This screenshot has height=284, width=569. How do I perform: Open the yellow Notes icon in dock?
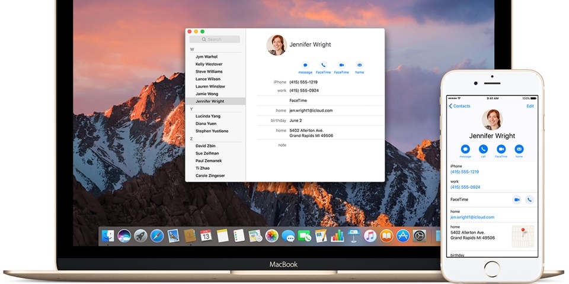coord(223,236)
